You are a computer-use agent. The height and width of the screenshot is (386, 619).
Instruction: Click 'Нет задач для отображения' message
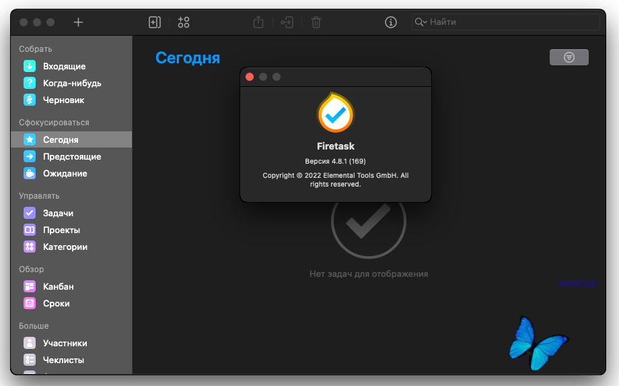pos(369,274)
